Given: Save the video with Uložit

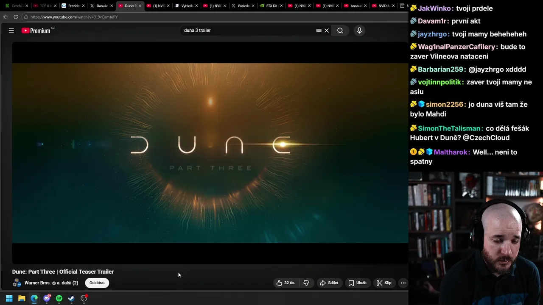Looking at the screenshot, I should coord(358,283).
